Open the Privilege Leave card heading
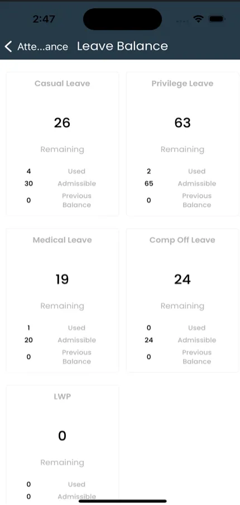 coord(183,83)
